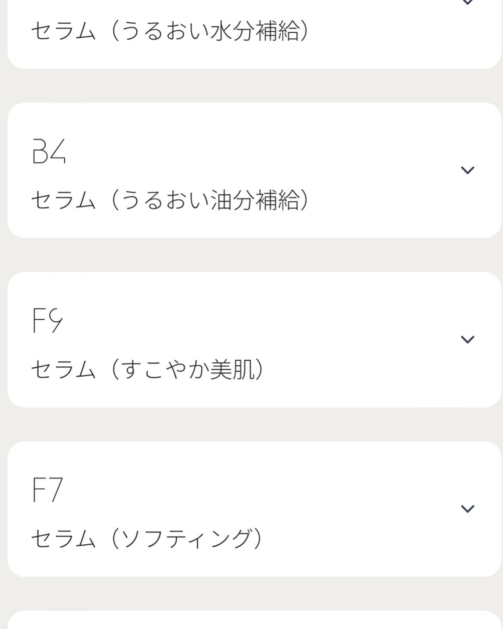The height and width of the screenshot is (629, 503).
Task: Toggle the chevron of the うるおい水分補給 card
Action: tap(467, 2)
